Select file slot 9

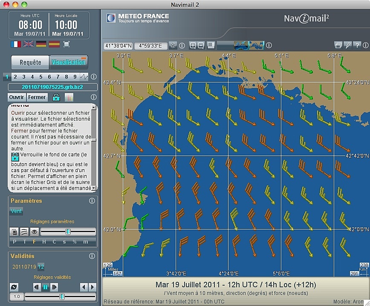(x=75, y=76)
